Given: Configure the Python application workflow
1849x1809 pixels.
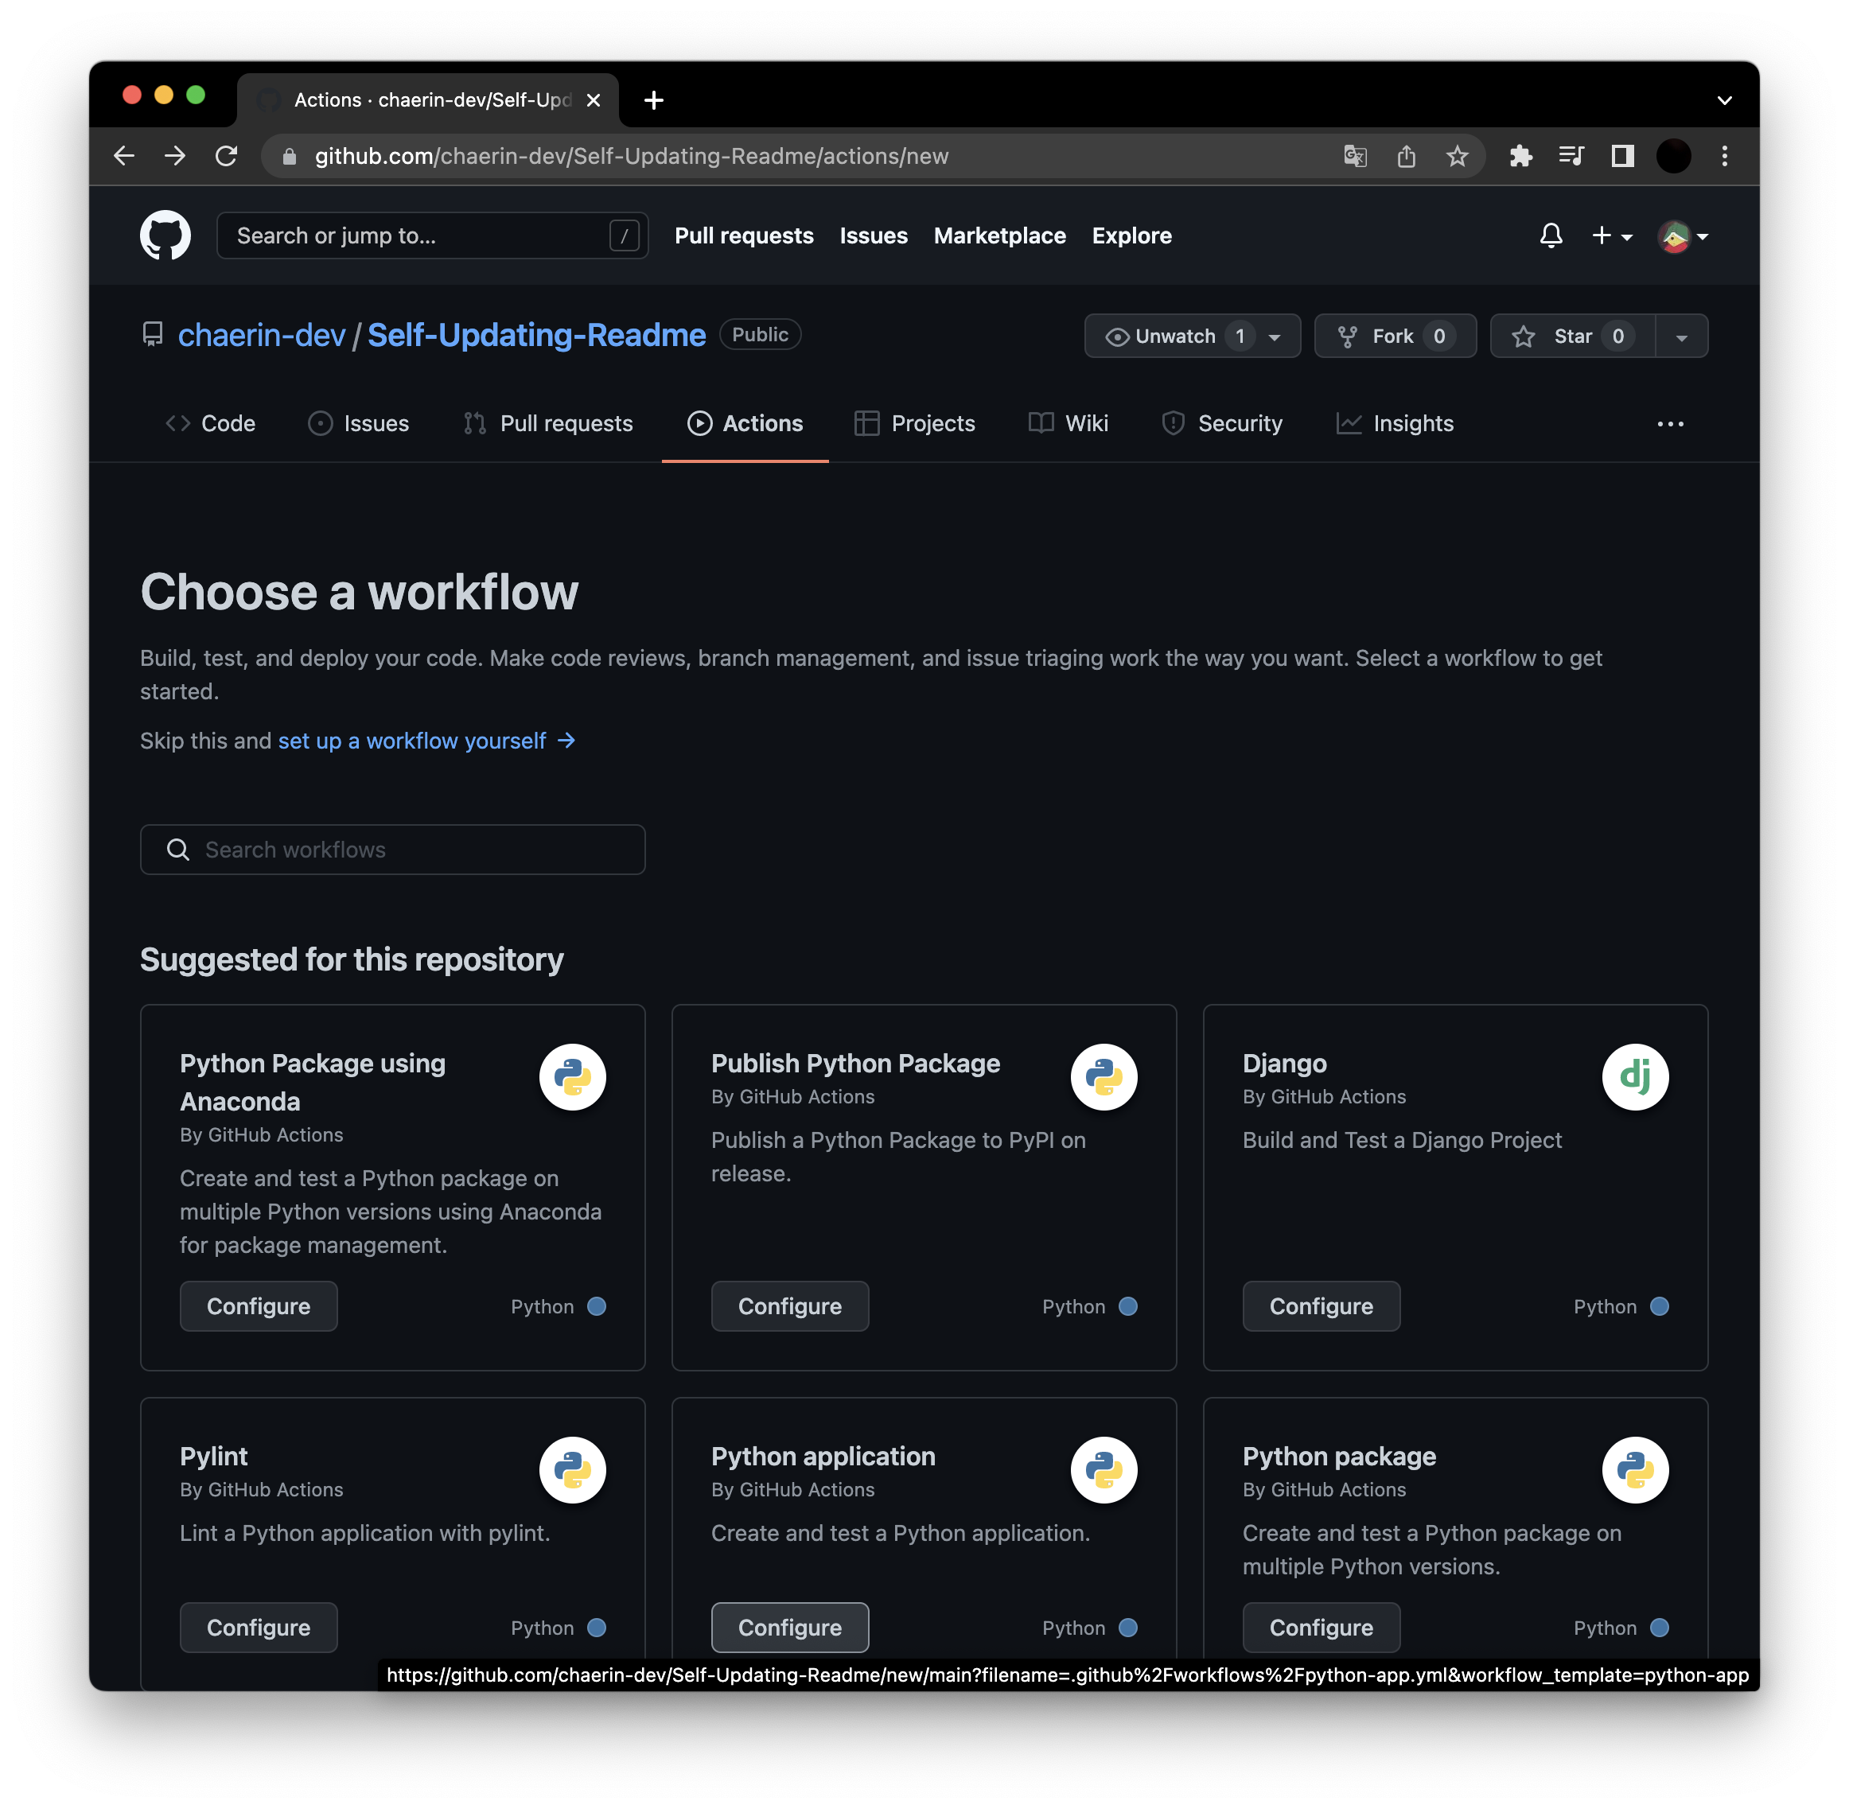Looking at the screenshot, I should coord(789,1627).
